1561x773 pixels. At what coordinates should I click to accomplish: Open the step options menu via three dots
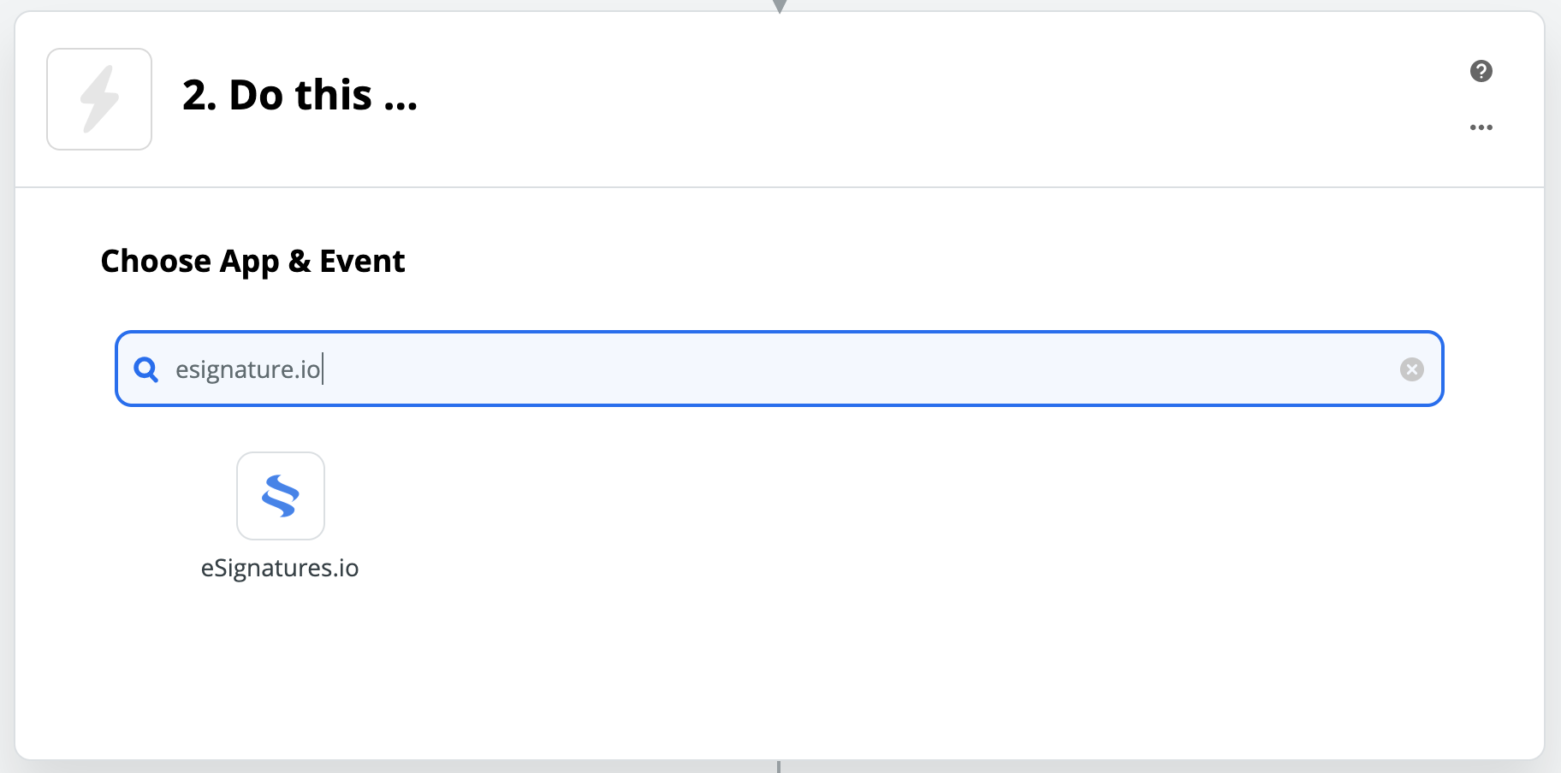pyautogui.click(x=1481, y=127)
